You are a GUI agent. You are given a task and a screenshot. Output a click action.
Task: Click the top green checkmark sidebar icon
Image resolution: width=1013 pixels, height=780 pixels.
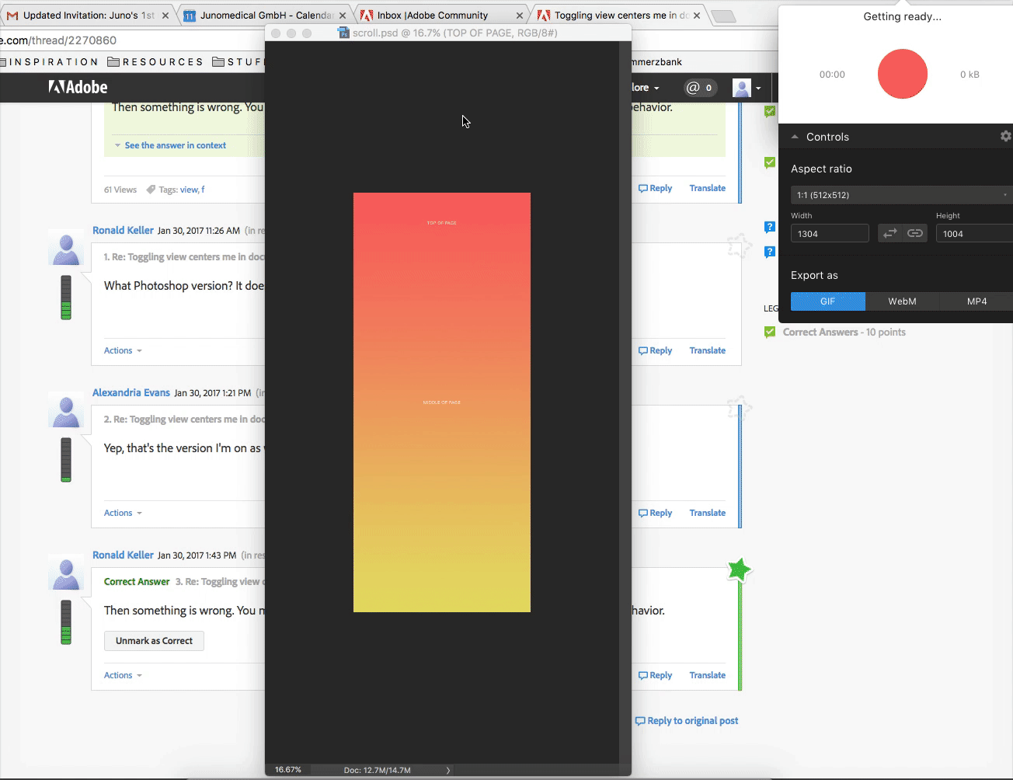click(x=770, y=112)
